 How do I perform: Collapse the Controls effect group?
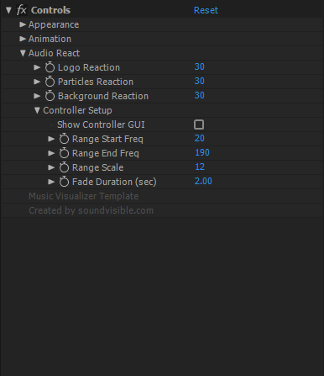[x=8, y=11]
